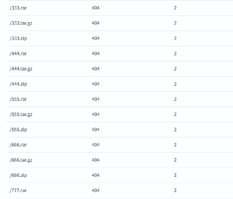This screenshot has height=199, width=233.
Task: Click the /444.zip path entry
Action: [18, 84]
